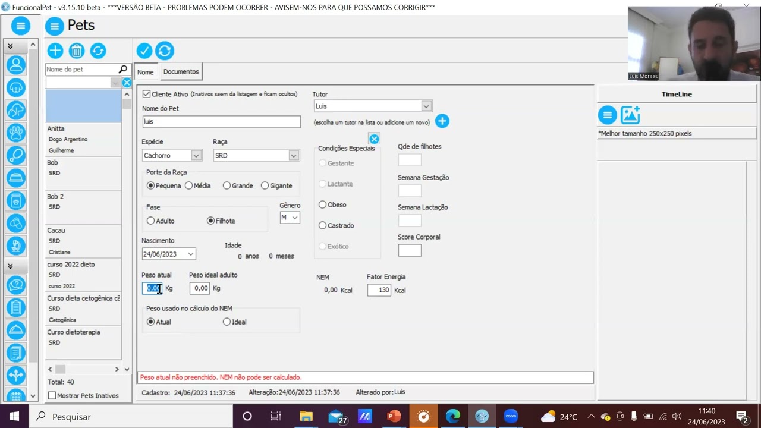Open File Explorer from taskbar
Viewport: 761px width, 428px height.
(x=306, y=416)
